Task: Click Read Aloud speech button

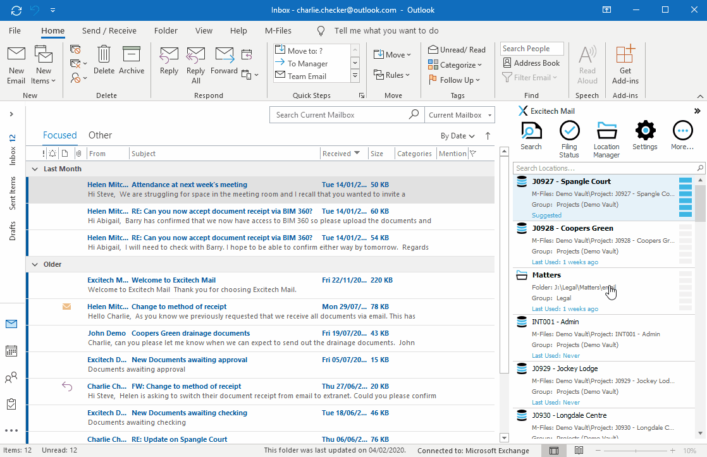Action: pyautogui.click(x=587, y=65)
